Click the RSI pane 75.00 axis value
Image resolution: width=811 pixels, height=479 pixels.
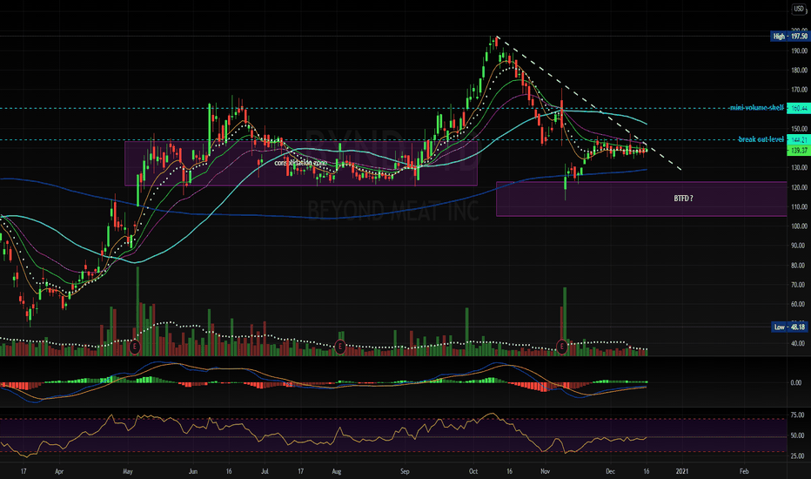798,415
